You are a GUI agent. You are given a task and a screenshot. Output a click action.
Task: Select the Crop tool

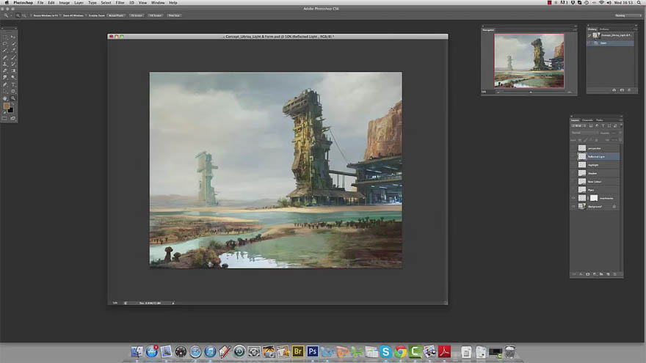coord(4,50)
